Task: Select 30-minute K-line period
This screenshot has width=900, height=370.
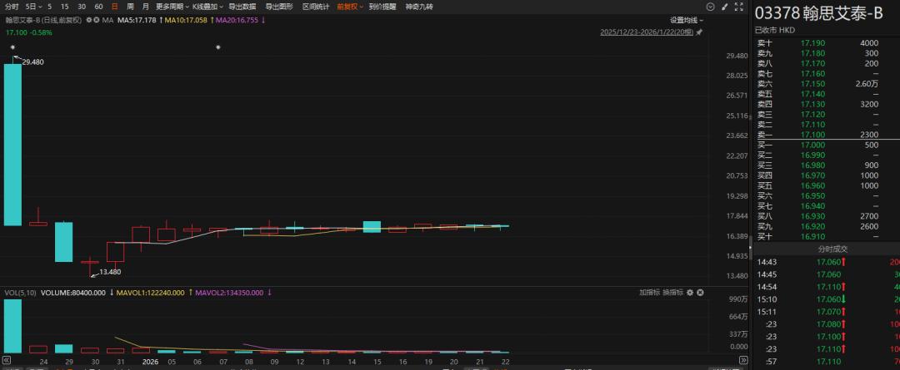Action: [x=82, y=7]
